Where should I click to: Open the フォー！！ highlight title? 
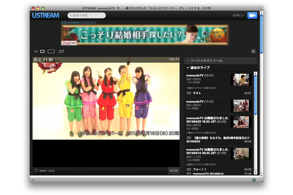pyautogui.click(x=200, y=169)
